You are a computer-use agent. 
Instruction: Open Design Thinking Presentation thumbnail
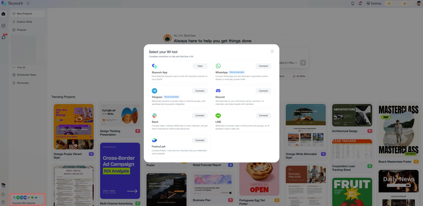click(120, 115)
